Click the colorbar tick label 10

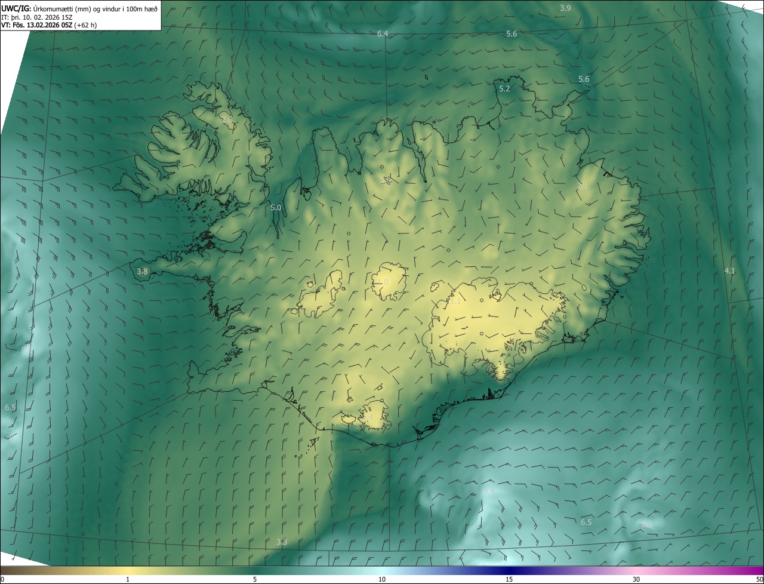[382, 579]
